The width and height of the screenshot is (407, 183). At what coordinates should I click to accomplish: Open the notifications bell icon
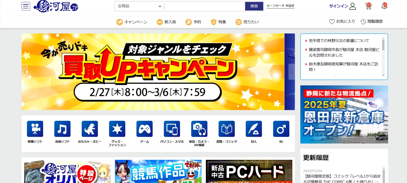tap(384, 6)
